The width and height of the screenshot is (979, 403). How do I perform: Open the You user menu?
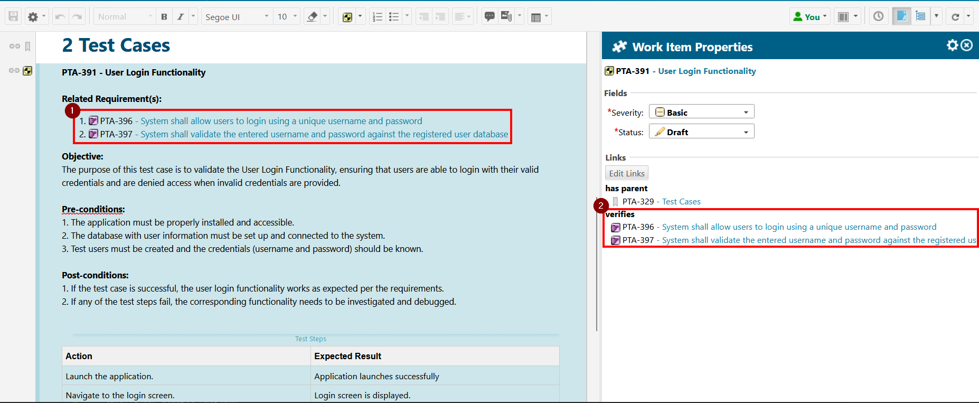point(810,16)
